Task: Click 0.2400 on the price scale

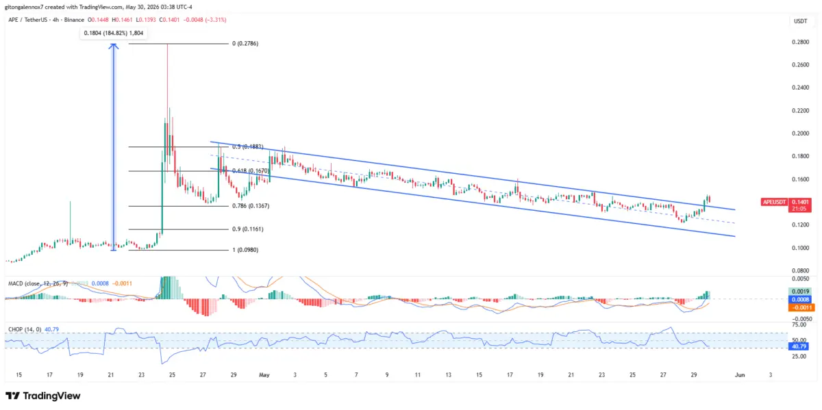Action: [799, 88]
